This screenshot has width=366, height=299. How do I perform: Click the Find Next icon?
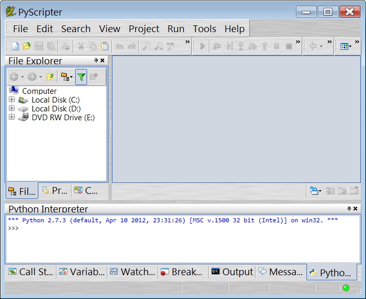[159, 46]
